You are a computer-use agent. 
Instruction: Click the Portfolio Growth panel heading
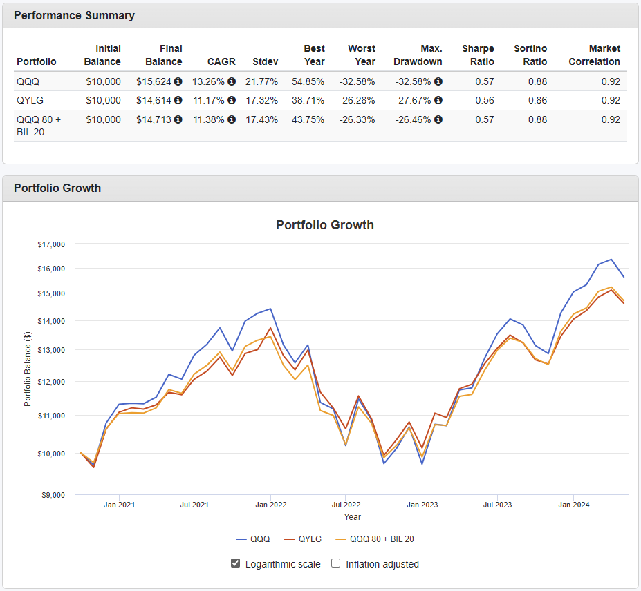coord(57,188)
